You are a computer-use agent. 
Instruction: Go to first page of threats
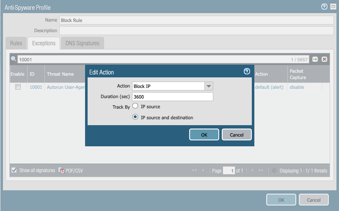(x=194, y=170)
